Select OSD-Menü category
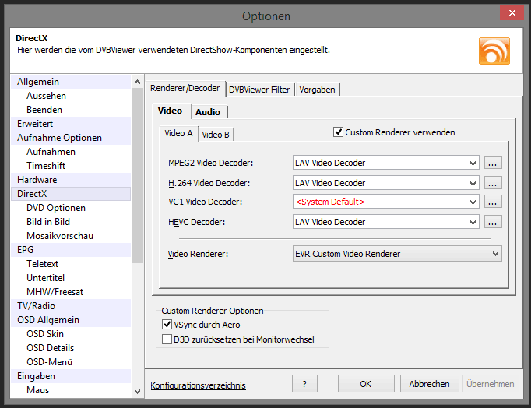The width and height of the screenshot is (531, 408). (71, 362)
